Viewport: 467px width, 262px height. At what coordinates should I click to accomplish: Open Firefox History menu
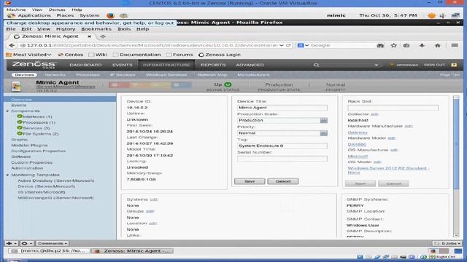[x=66, y=29]
